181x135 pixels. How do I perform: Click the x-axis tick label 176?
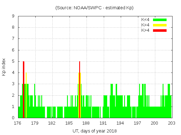tap(18, 123)
